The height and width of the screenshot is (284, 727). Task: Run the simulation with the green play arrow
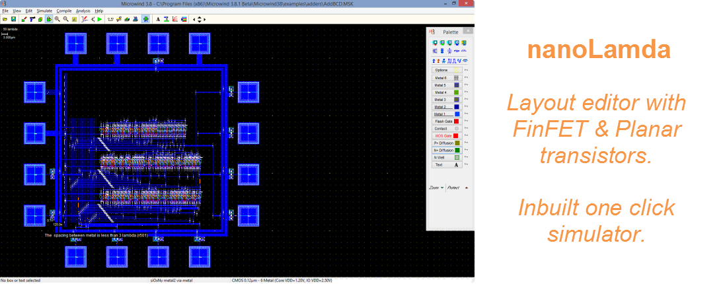pos(100,19)
